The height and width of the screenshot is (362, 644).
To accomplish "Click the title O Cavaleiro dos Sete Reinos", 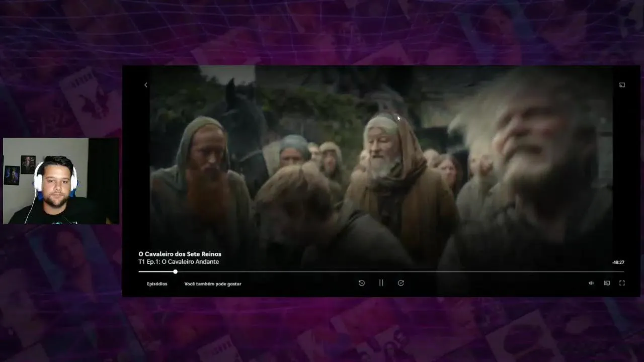I will tap(180, 254).
